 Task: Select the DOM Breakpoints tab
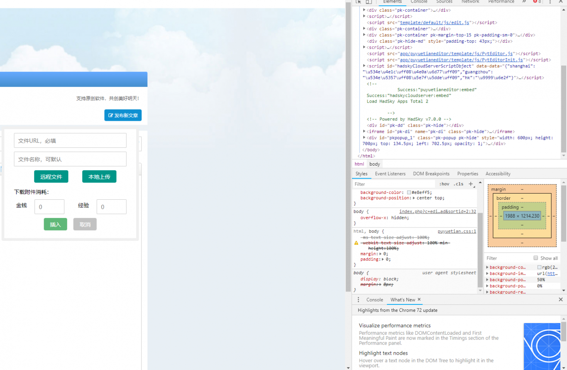[431, 174]
